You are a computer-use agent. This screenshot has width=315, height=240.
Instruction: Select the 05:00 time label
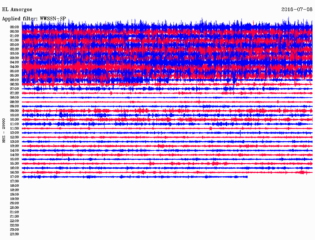click(14, 71)
